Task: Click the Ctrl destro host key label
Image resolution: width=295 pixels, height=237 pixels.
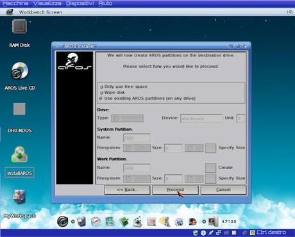Action: [x=271, y=233]
